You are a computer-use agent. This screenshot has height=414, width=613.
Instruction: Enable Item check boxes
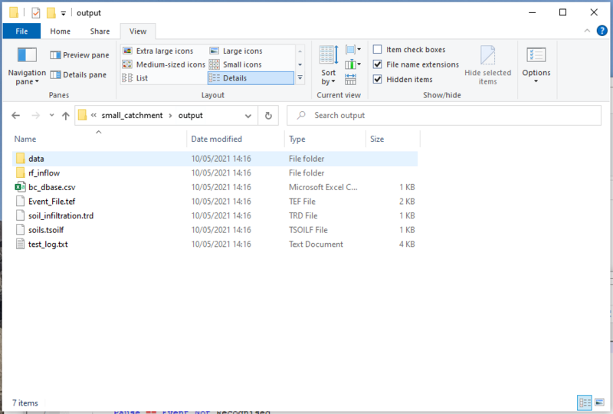tap(378, 50)
